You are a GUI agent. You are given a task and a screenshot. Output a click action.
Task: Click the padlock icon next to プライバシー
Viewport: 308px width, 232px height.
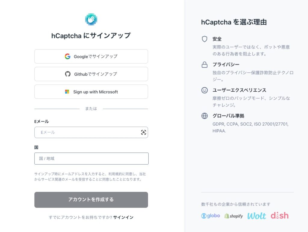click(205, 65)
